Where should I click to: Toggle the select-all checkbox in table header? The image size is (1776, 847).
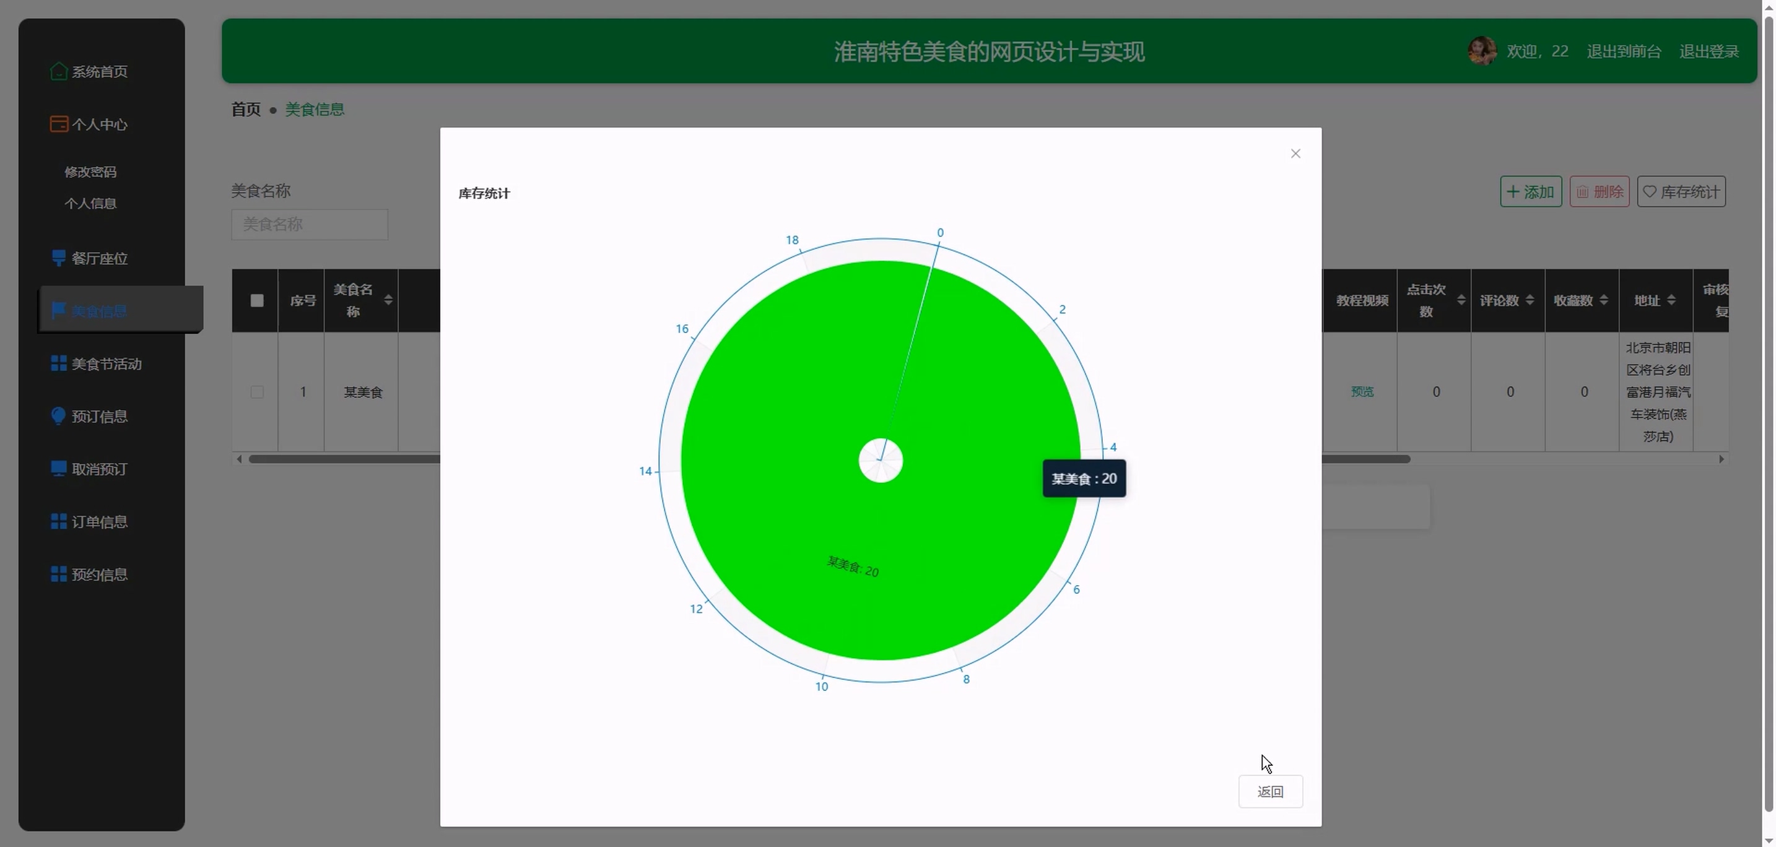[257, 300]
